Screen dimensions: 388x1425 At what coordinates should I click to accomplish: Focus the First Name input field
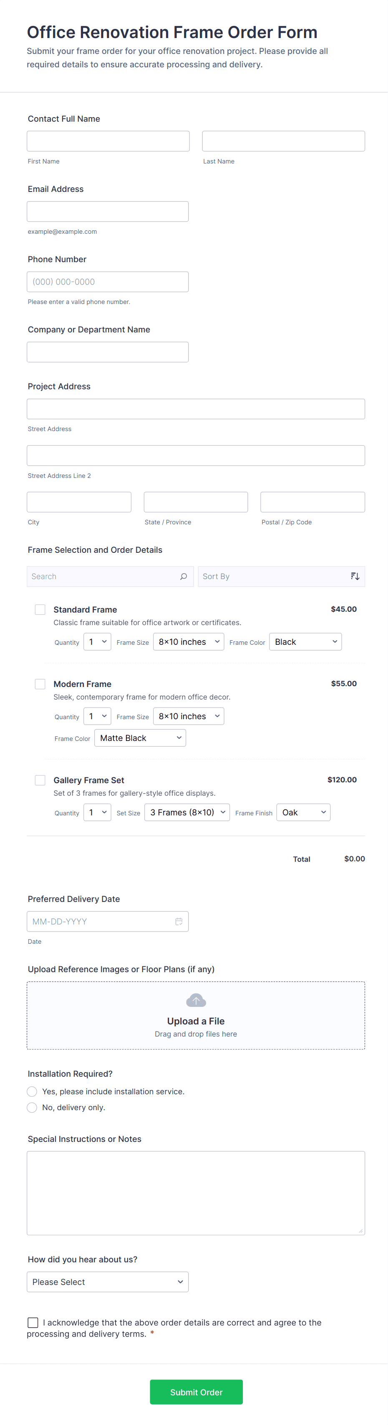(108, 141)
